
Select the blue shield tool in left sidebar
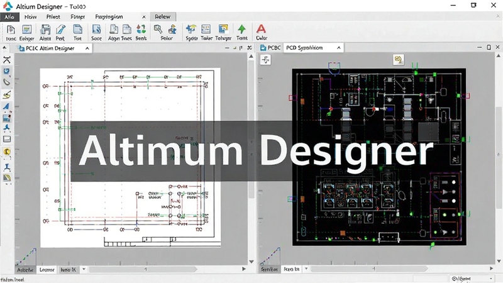coord(7,71)
